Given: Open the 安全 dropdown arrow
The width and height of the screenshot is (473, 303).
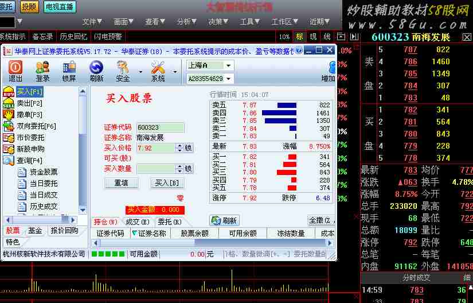Looking at the screenshot, I should point(140,72).
